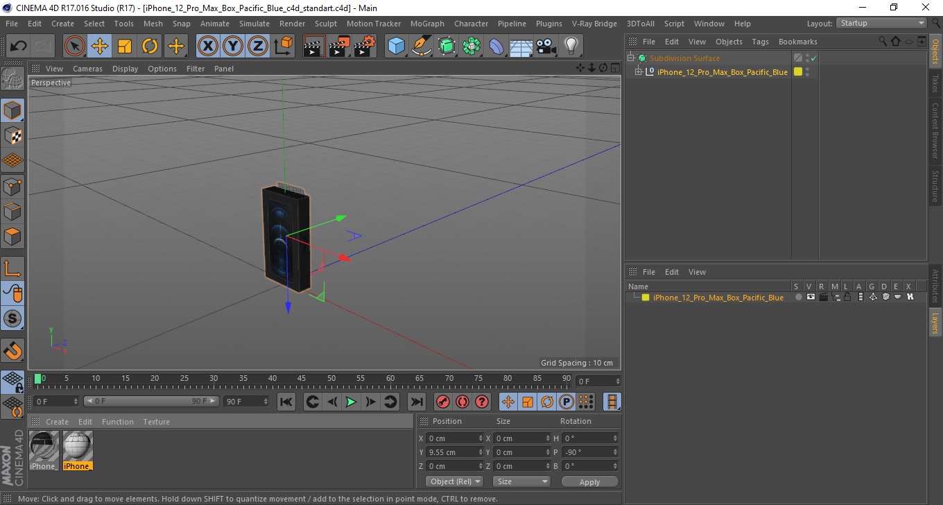Toggle layer solo dot
Viewport: 943px width, 505px height.
pos(798,297)
